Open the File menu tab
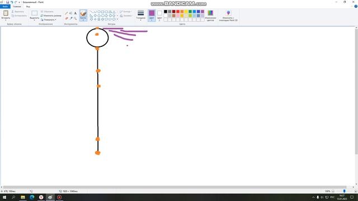 click(5, 6)
